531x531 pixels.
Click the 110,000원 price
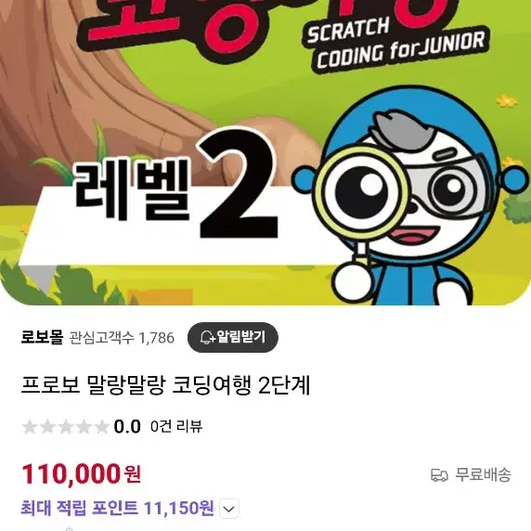pos(82,474)
